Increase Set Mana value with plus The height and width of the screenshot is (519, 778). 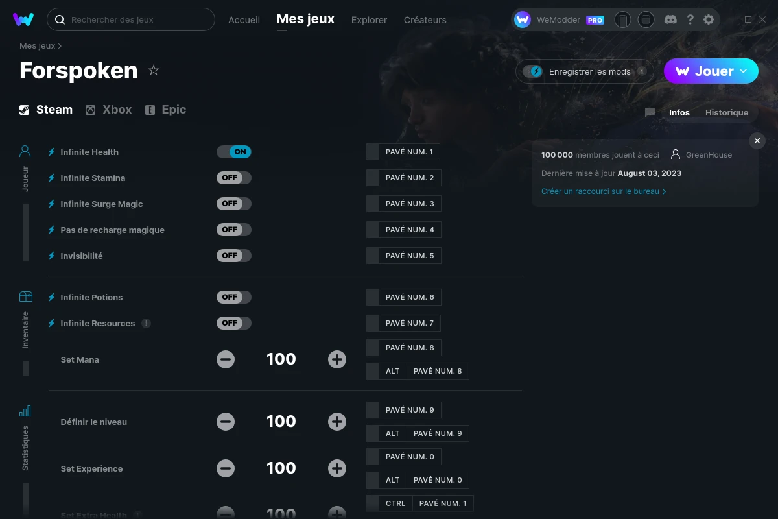pos(337,359)
